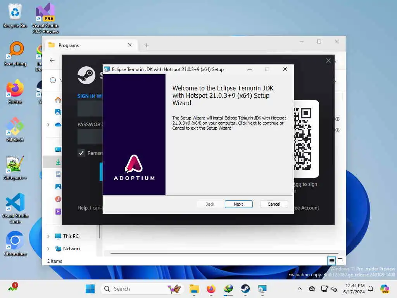
Task: Select OneDrive cloud in Explorer sidebar
Action: (58, 125)
